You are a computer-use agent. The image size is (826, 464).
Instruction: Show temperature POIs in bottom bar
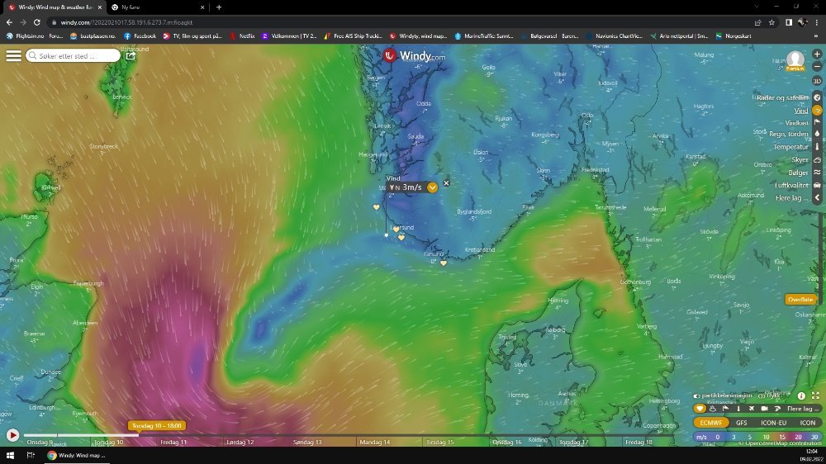coord(738,408)
